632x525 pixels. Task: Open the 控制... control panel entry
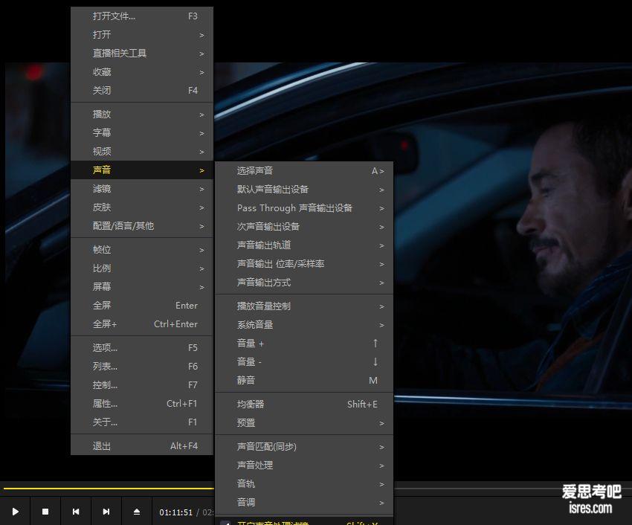pyautogui.click(x=142, y=384)
